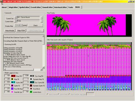Click the cyan Sprite 256 legend icon

13,82
